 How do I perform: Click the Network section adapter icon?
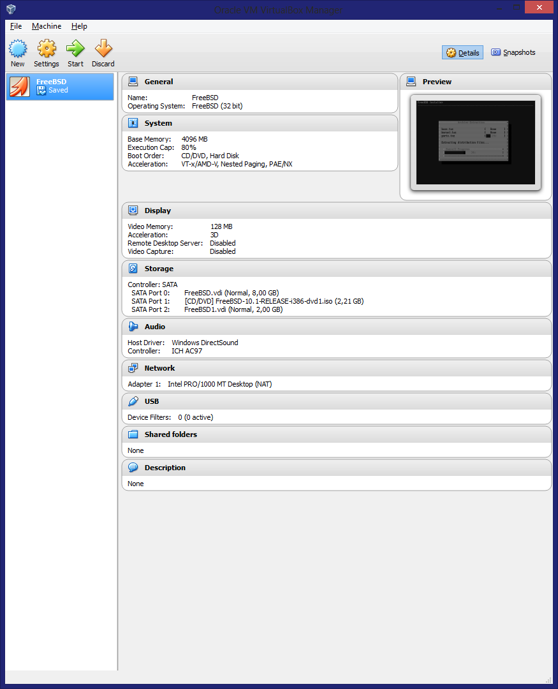click(133, 368)
